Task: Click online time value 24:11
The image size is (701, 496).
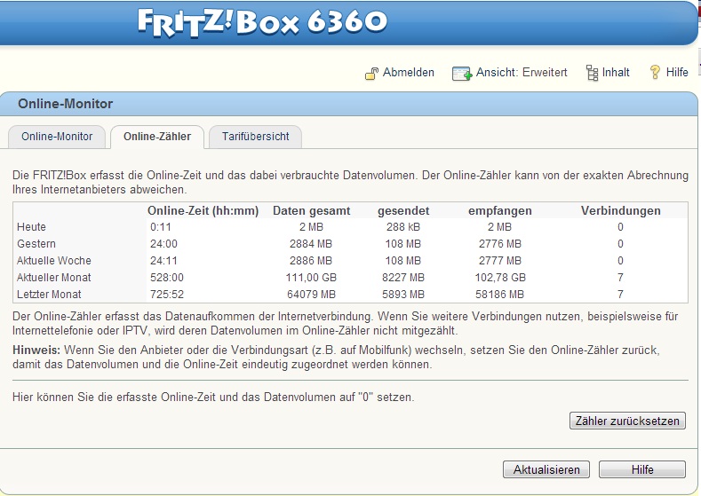Action: point(163,261)
